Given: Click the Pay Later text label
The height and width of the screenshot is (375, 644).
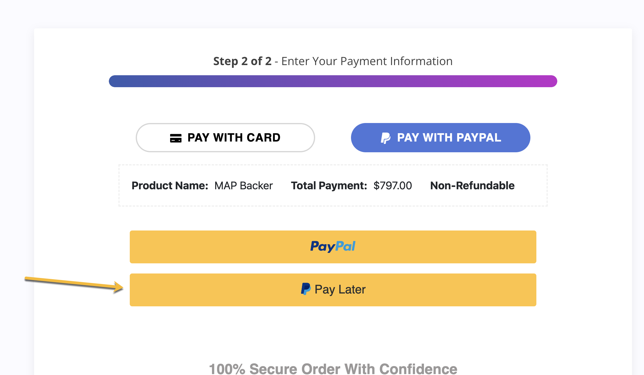Looking at the screenshot, I should click(340, 290).
